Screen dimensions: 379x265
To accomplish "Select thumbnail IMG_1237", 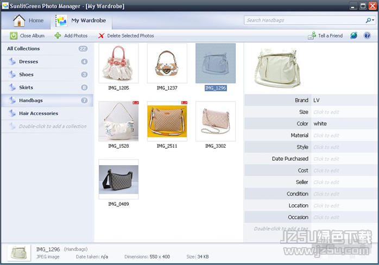I will pos(167,64).
